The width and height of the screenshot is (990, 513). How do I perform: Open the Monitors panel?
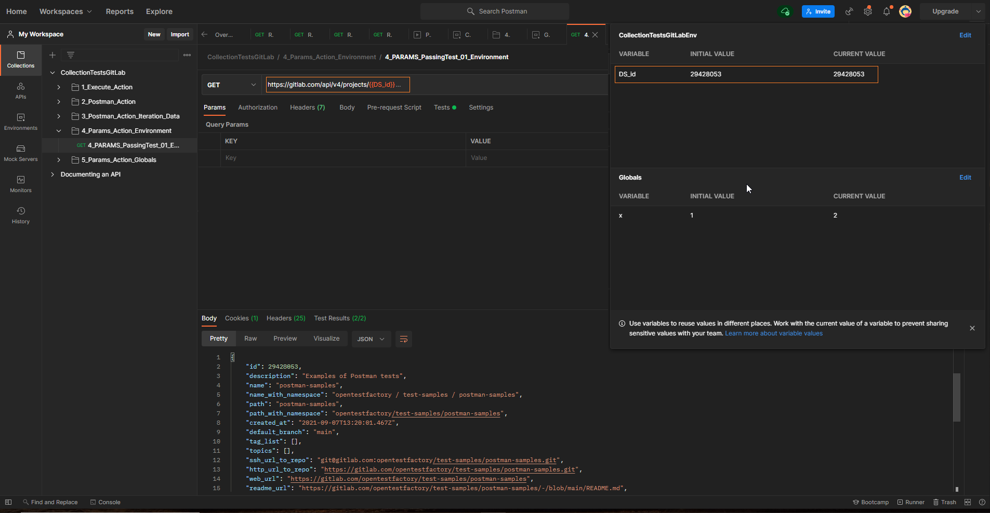coord(20,184)
